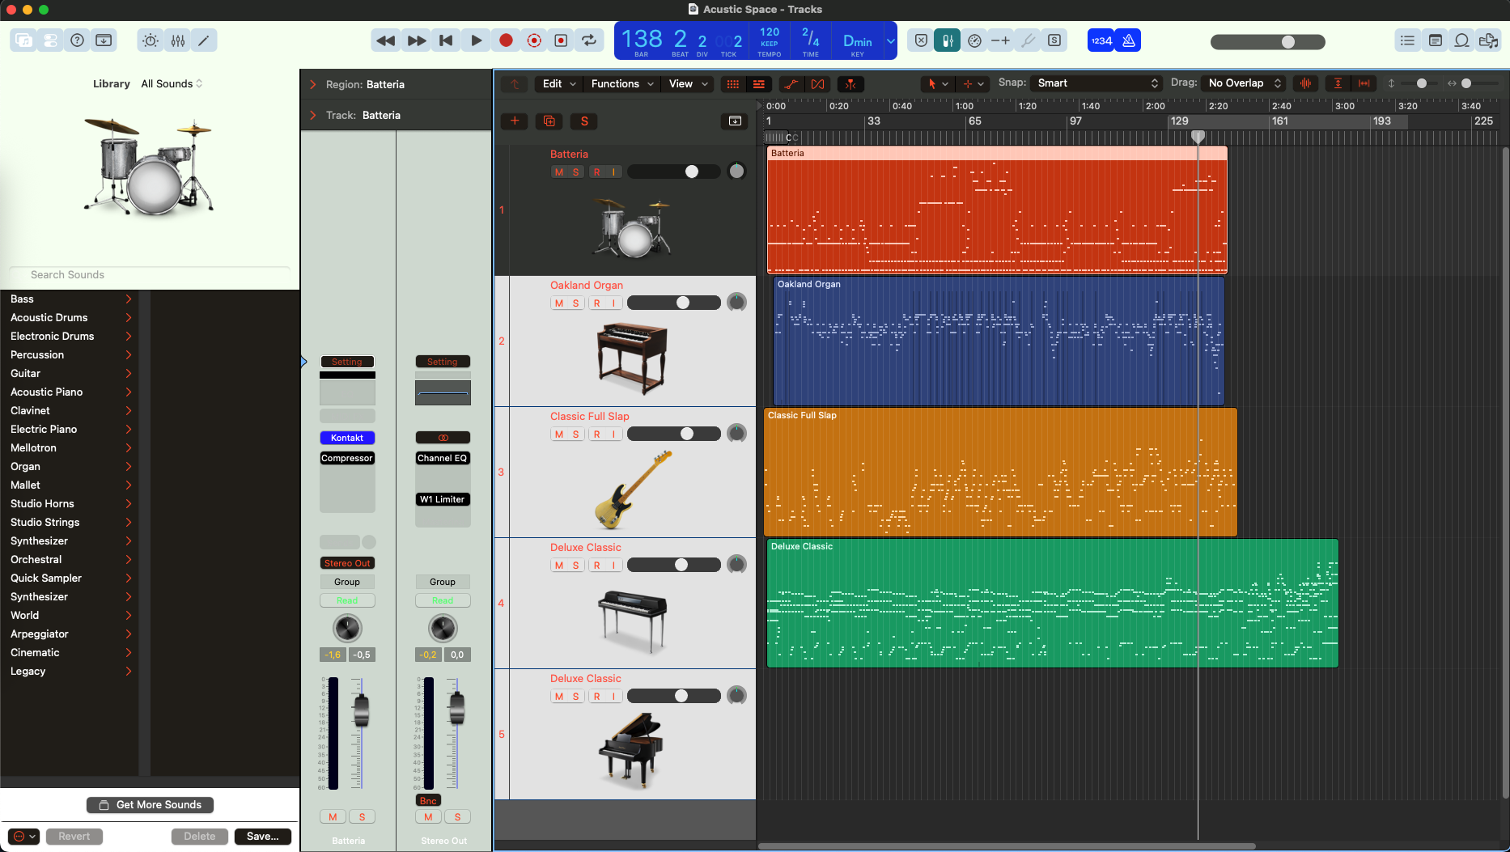Solo the Deluxe Classic track 5
This screenshot has height=852, width=1510.
coord(576,697)
